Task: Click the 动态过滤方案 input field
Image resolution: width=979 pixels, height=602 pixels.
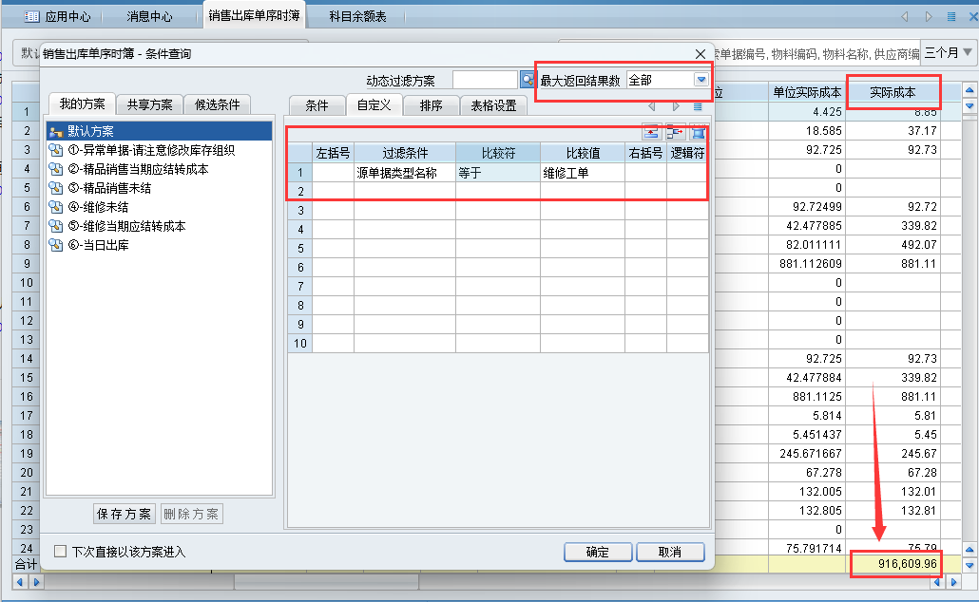Action: [485, 81]
